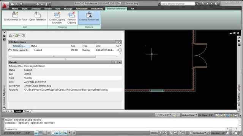Screen dimensions: 243x136
Task: Click Found At path field
Action: [73, 90]
